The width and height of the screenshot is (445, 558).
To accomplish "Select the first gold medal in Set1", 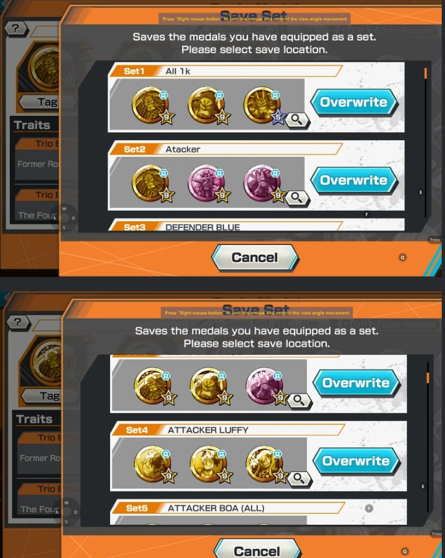I will 151,105.
